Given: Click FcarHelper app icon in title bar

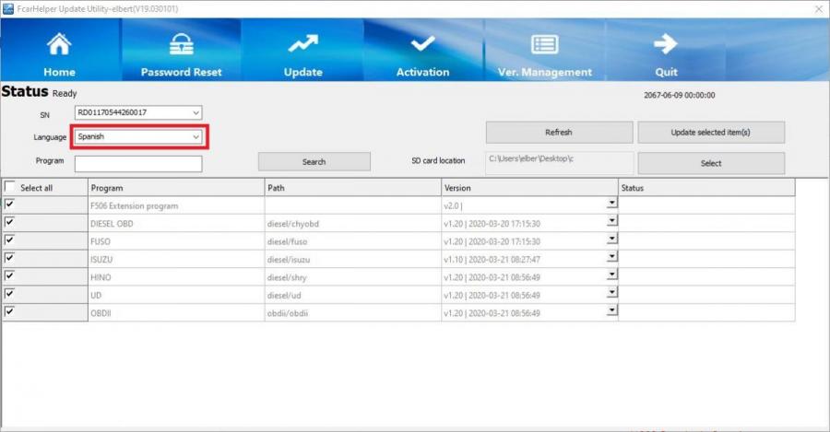Looking at the screenshot, I should tap(8, 8).
